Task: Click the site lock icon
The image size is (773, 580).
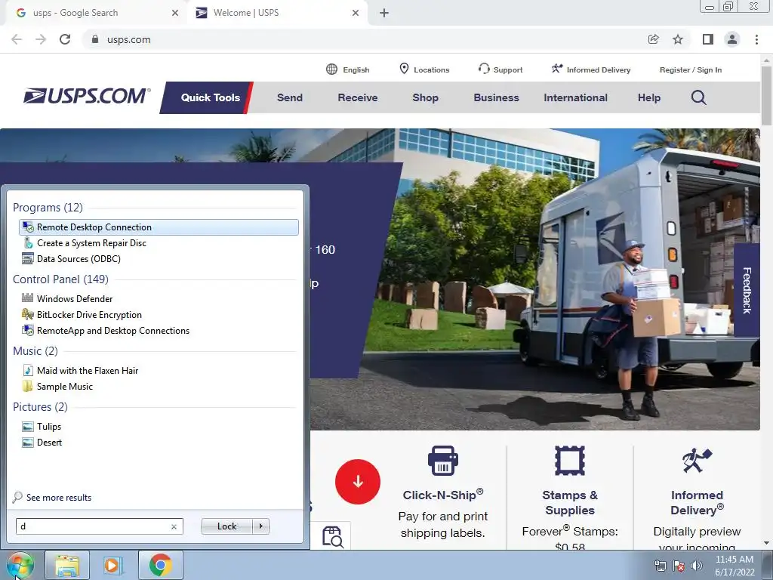Action: click(x=95, y=39)
